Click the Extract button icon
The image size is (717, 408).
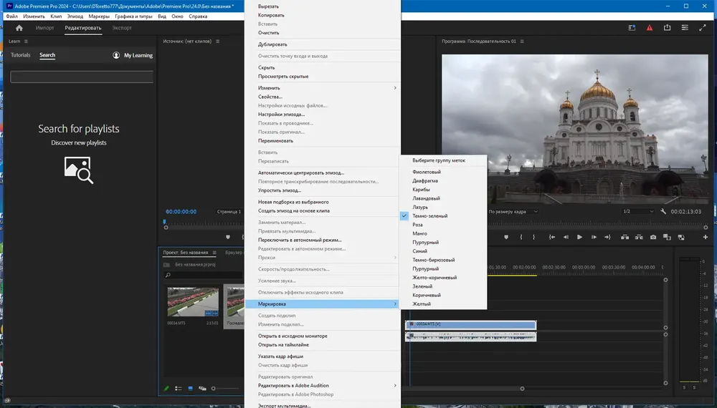pyautogui.click(x=639, y=238)
